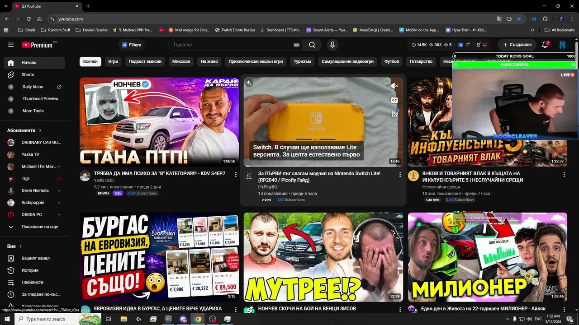This screenshot has width=579, height=325.
Task: Open YouTube notifications bell
Action: tap(545, 45)
